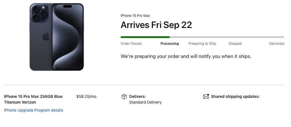Select the Processing status step
The width and height of the screenshot is (291, 127).
(x=170, y=44)
